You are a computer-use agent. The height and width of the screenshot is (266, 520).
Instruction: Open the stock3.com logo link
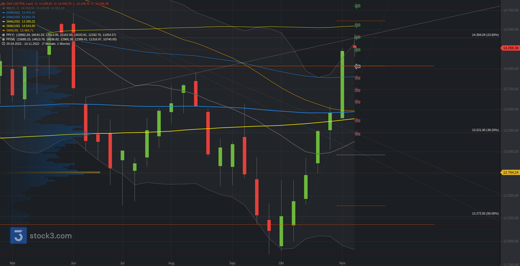(41, 235)
